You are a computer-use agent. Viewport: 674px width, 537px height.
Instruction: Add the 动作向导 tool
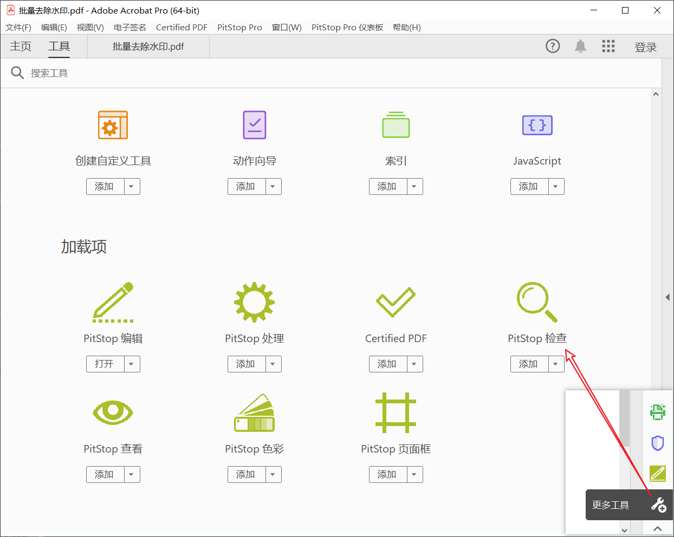(x=247, y=186)
